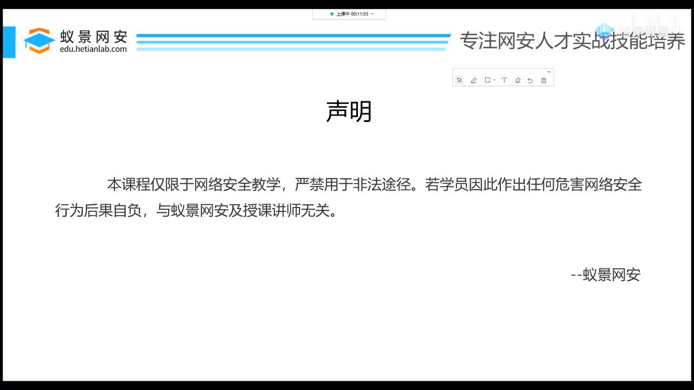Open the shape tool dropdown arrow
The image size is (694, 390).
494,80
